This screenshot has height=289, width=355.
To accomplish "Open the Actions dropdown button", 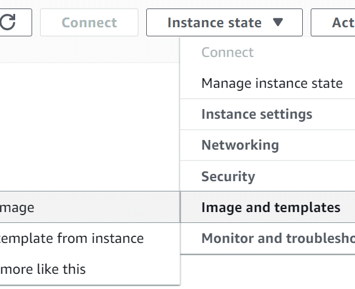I will [x=333, y=22].
